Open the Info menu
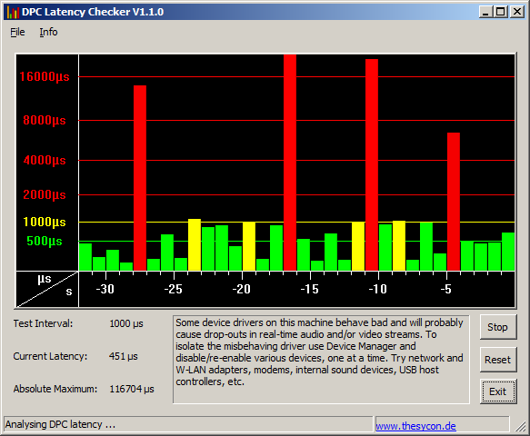The width and height of the screenshot is (530, 436). (48, 32)
